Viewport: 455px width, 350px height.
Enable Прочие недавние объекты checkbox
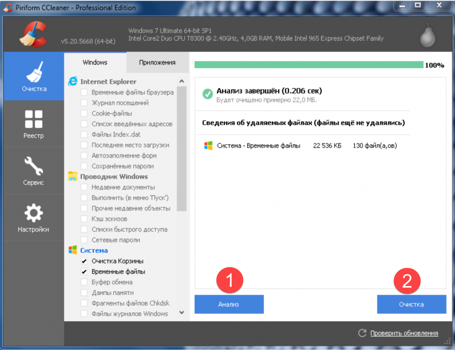click(84, 208)
